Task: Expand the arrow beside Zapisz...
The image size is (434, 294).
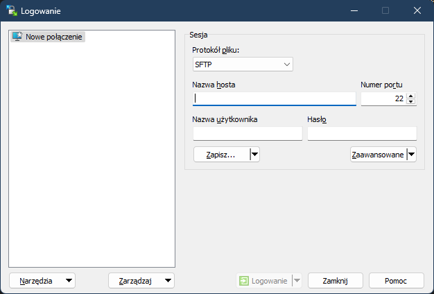Action: (x=254, y=155)
